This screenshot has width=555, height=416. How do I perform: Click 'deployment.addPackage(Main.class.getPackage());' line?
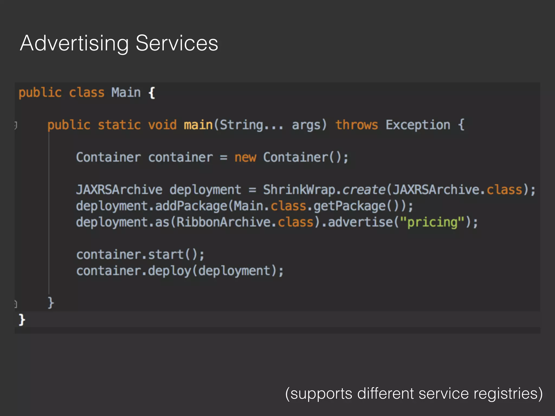coord(244,206)
